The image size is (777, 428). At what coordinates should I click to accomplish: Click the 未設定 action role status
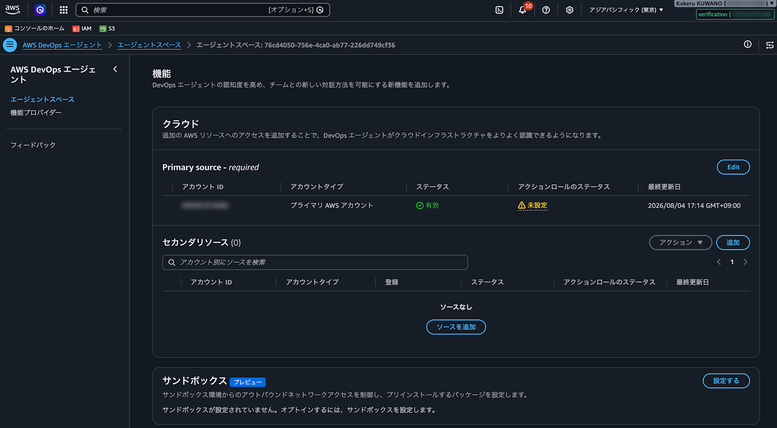click(537, 205)
